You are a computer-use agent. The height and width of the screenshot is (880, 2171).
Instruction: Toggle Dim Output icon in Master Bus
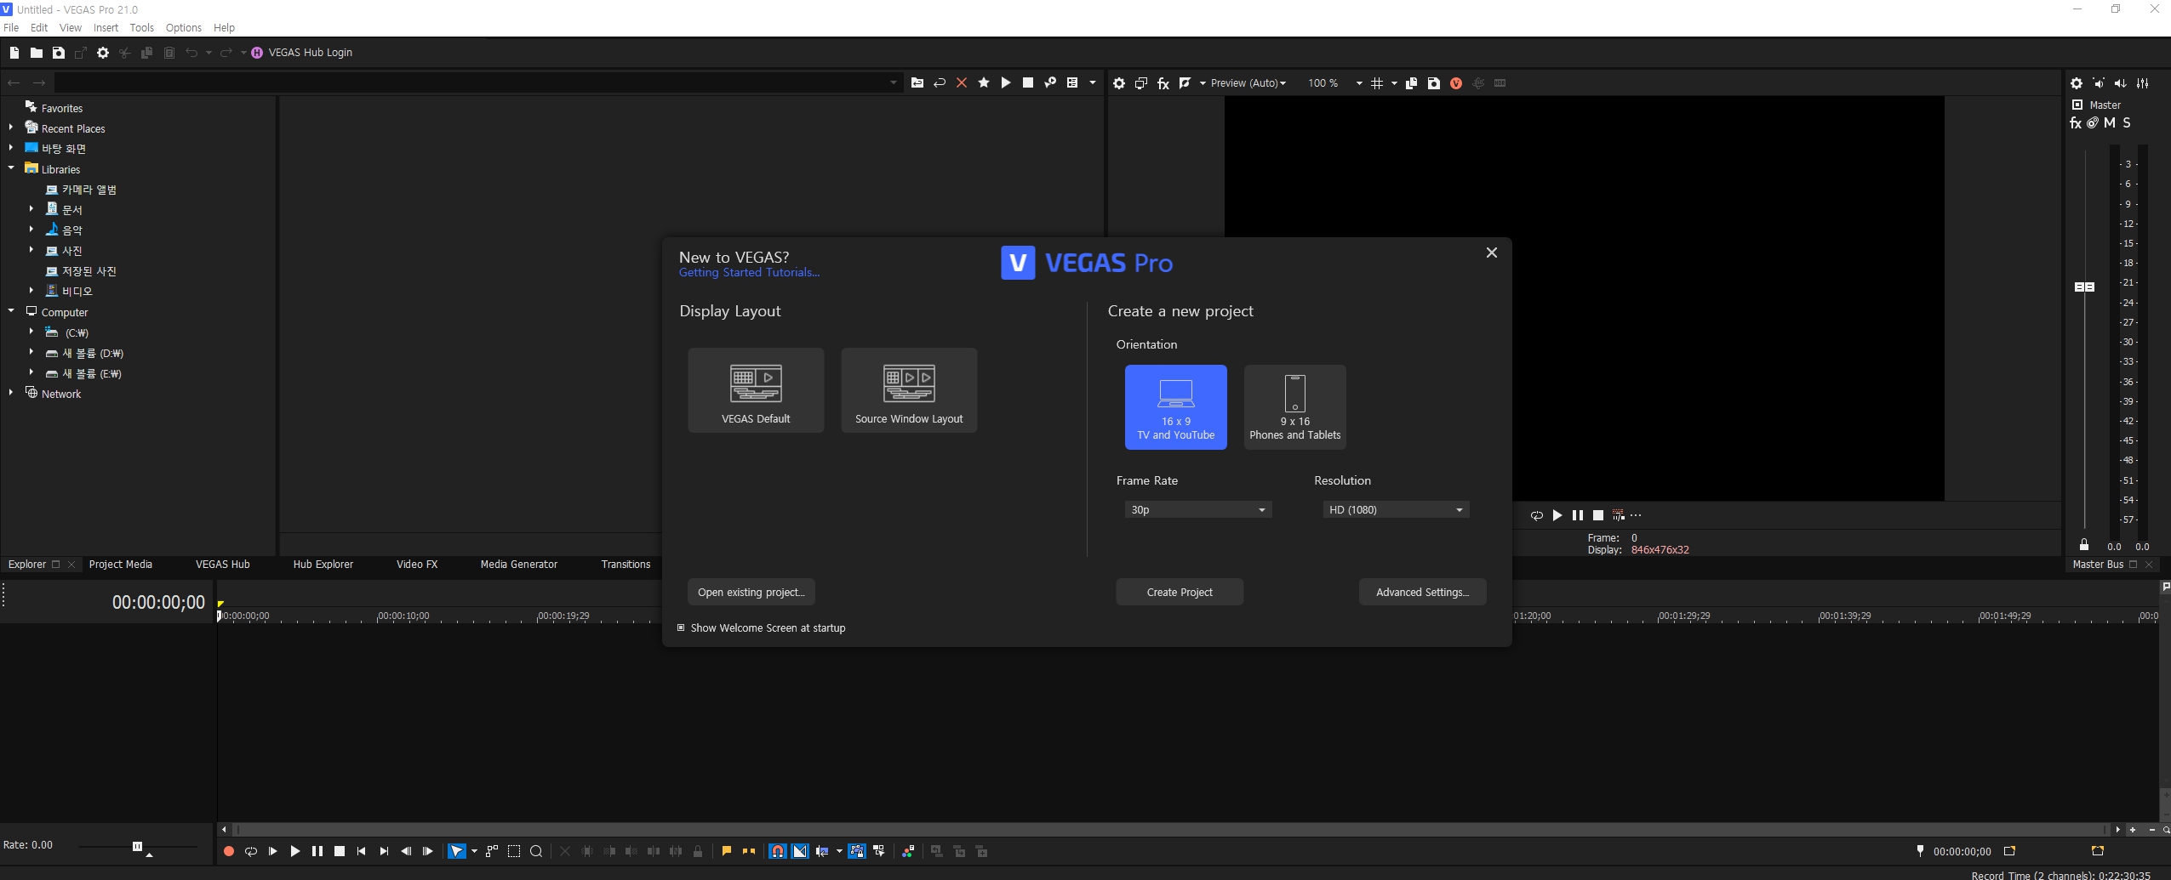tap(2121, 83)
